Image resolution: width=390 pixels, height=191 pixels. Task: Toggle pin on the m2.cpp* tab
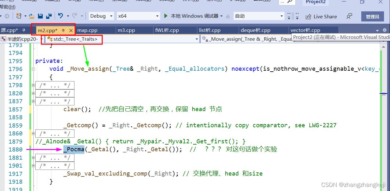tap(63, 30)
